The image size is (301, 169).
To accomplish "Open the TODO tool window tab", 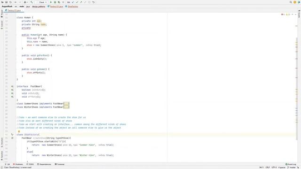I will 30,164.
